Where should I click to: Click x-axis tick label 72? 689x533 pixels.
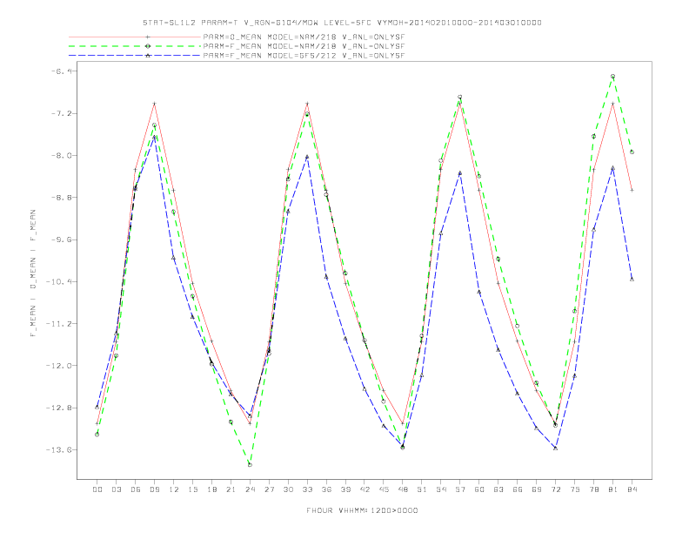pyautogui.click(x=555, y=489)
